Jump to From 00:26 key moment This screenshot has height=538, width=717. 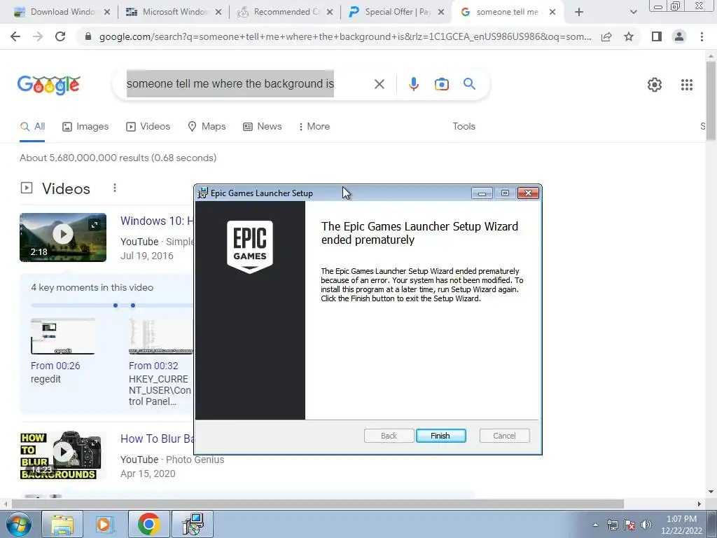[55, 366]
